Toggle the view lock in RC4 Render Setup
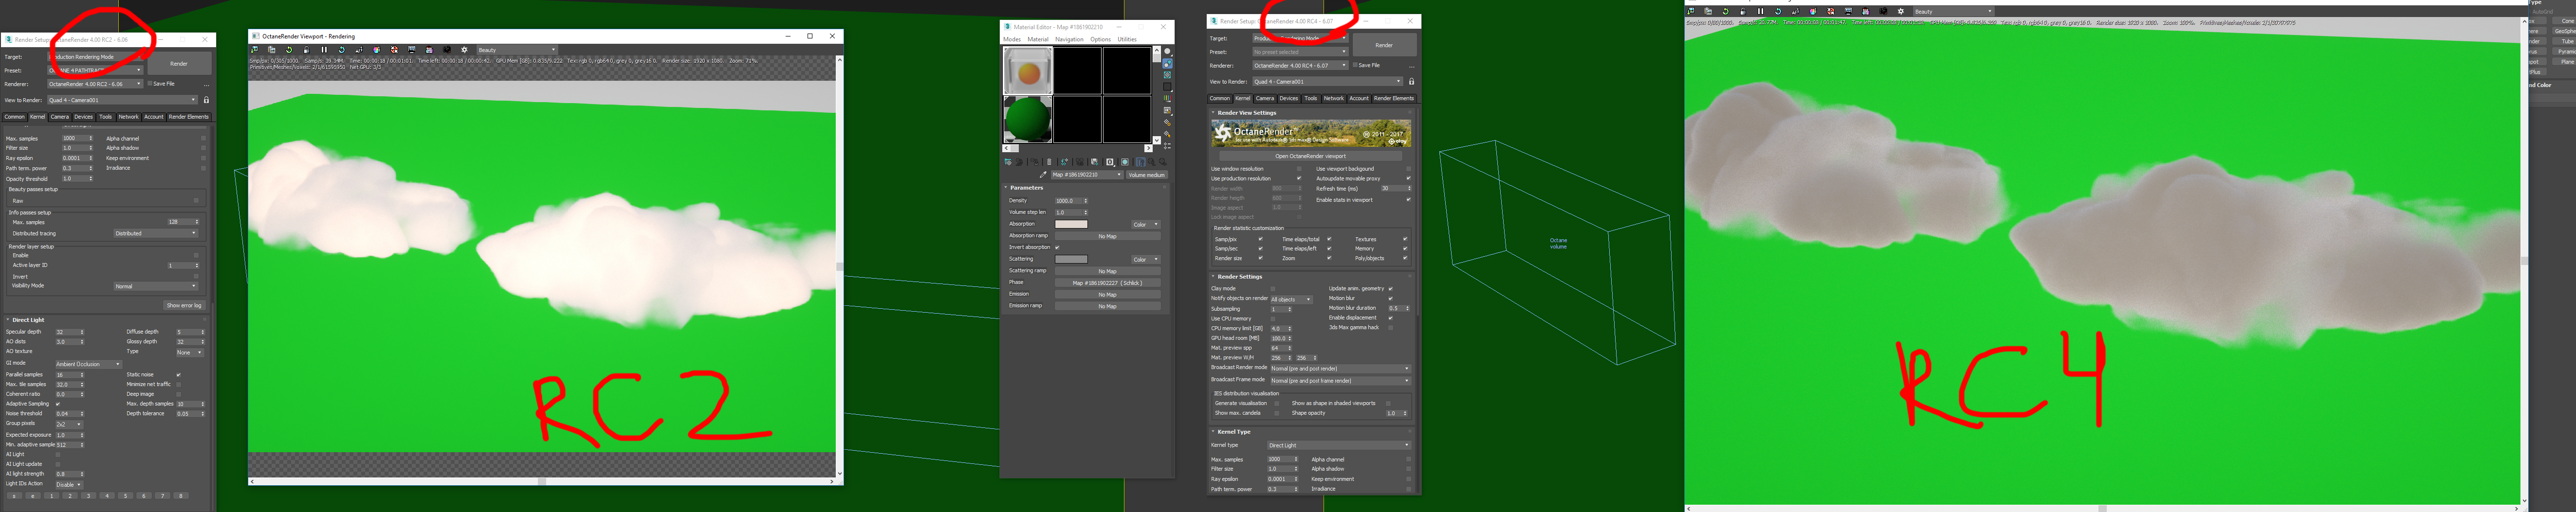 tap(1411, 82)
